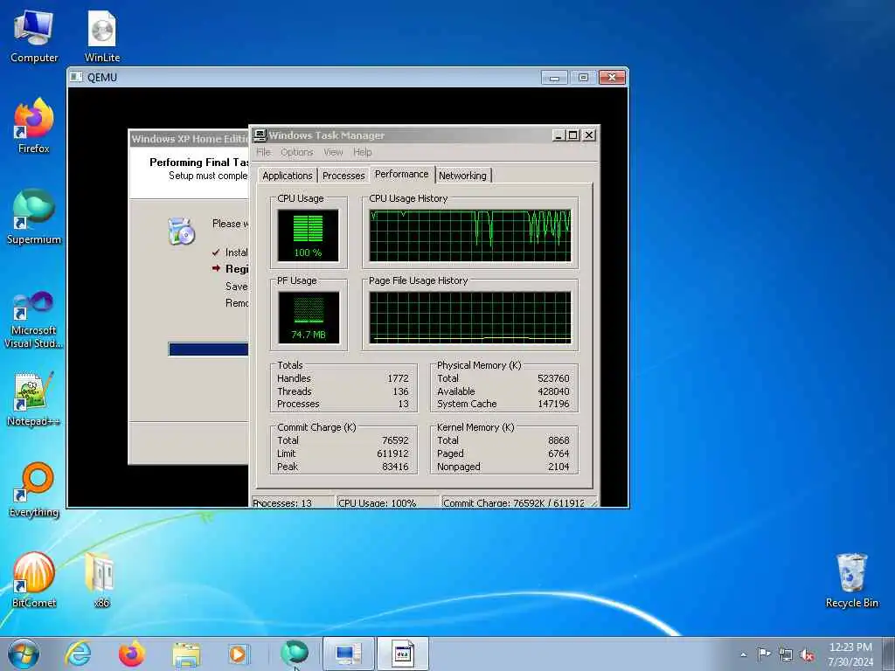
Task: Switch to the QEMU taskbar window button
Action: click(348, 654)
